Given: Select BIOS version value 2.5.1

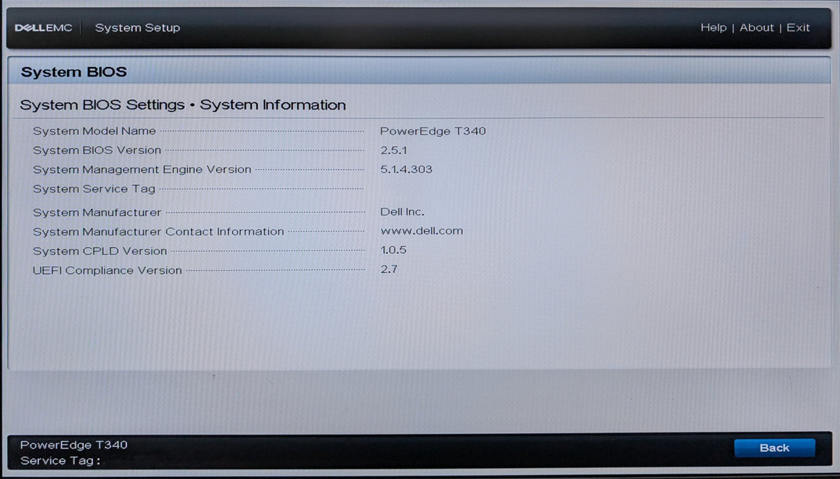Looking at the screenshot, I should pyautogui.click(x=394, y=151).
